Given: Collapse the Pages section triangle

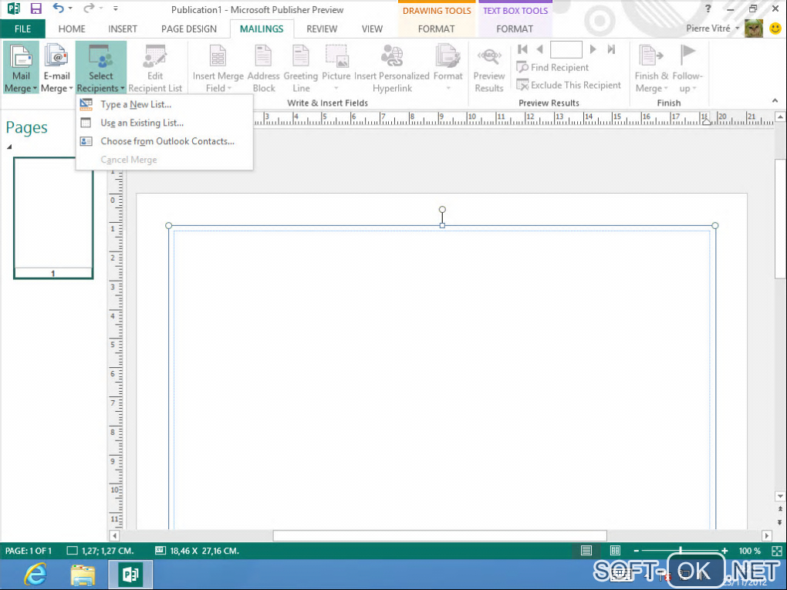Looking at the screenshot, I should [9, 147].
